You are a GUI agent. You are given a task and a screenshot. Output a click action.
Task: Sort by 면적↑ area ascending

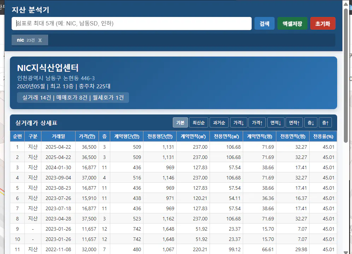[x=294, y=123]
